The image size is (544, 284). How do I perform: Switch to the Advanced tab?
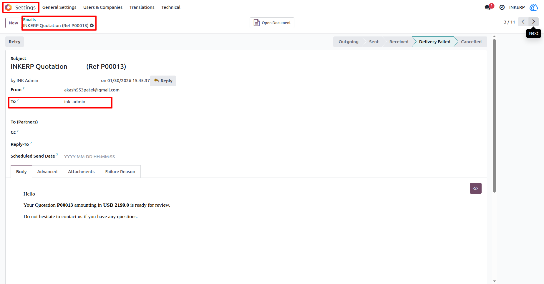tap(47, 172)
